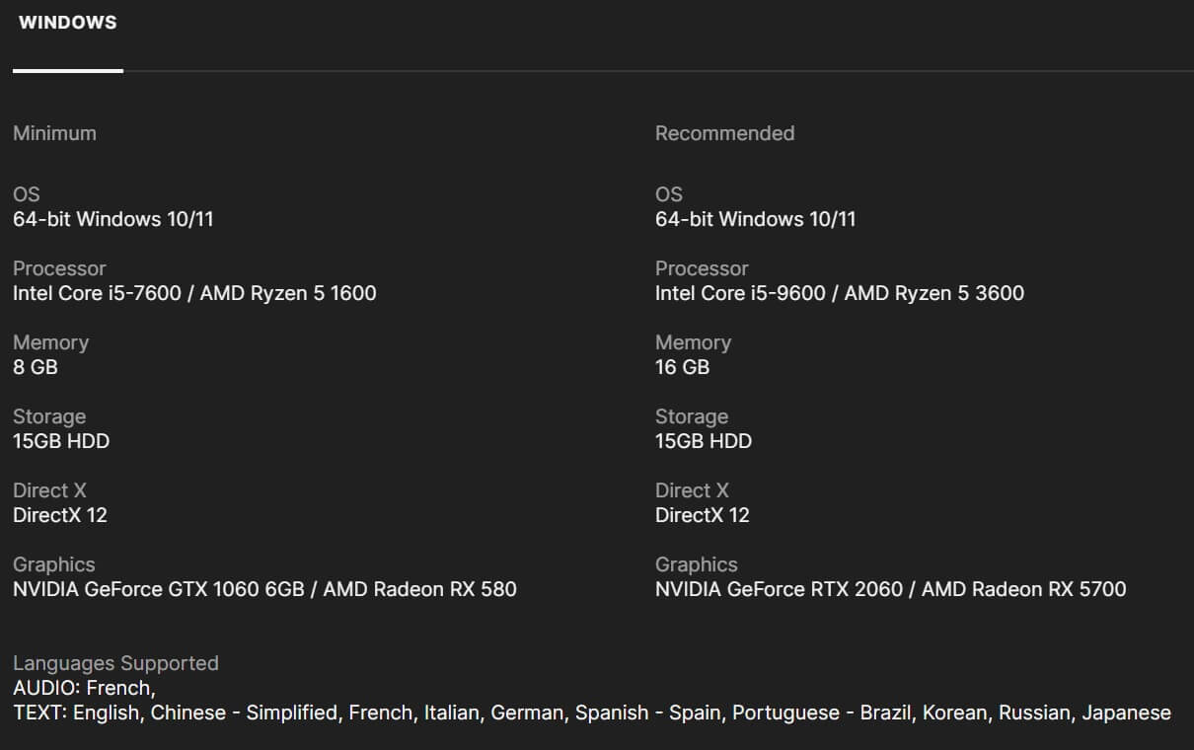Click 15GB HDD under Recommended storage
This screenshot has height=750, width=1194.
coord(703,441)
